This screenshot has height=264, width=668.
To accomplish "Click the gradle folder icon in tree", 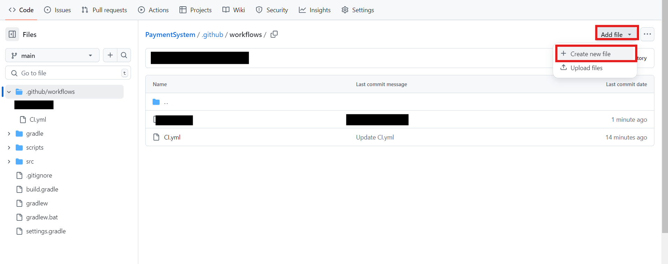I will click(19, 134).
